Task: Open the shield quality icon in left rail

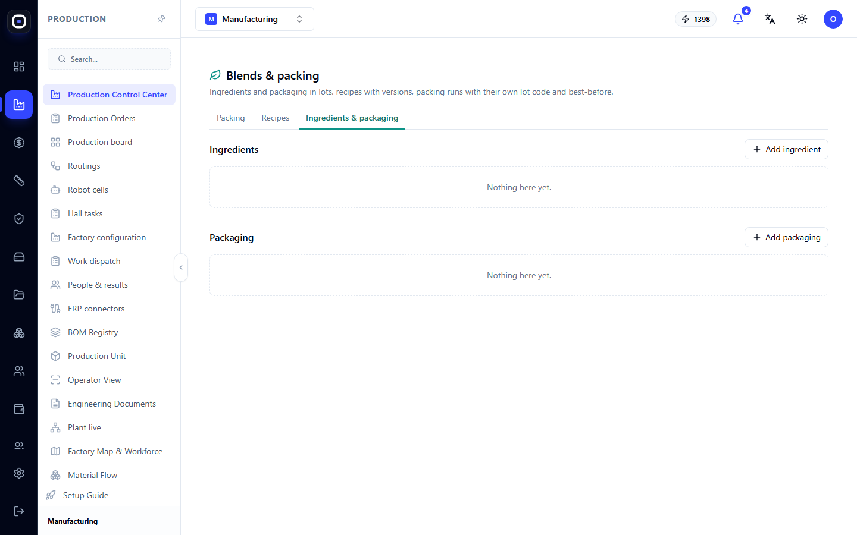Action: (19, 219)
